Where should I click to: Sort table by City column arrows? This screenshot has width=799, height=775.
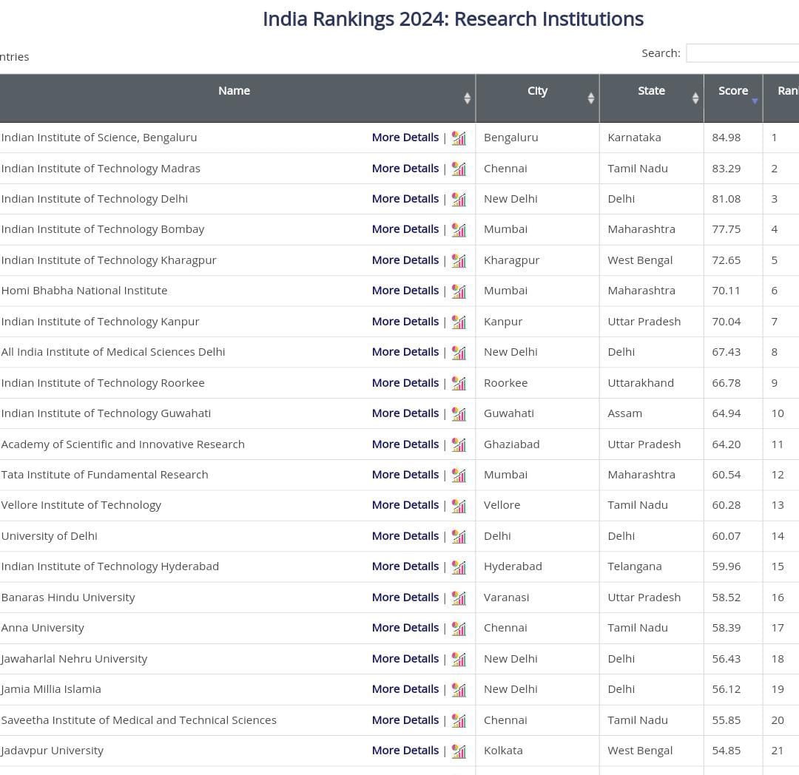pyautogui.click(x=590, y=98)
